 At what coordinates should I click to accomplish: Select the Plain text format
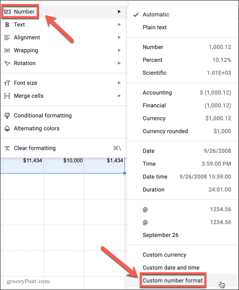point(182,27)
